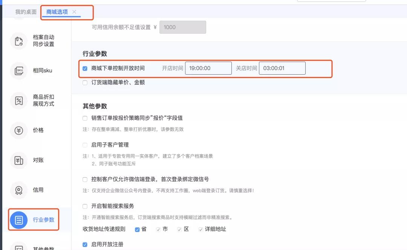
Task: Select the 档案自动同步设置 sidebar icon
Action: tap(18, 41)
